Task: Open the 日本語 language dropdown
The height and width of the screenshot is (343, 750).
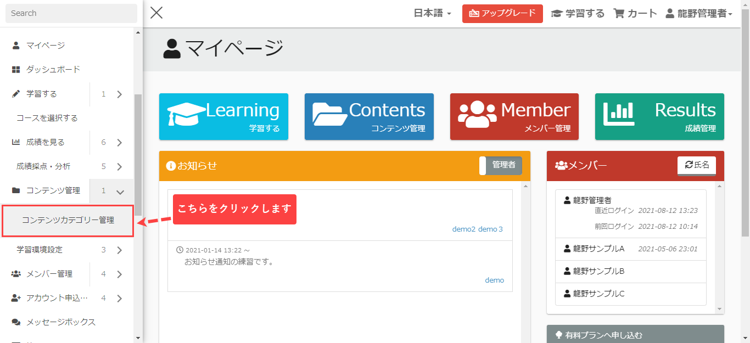Action: point(432,14)
